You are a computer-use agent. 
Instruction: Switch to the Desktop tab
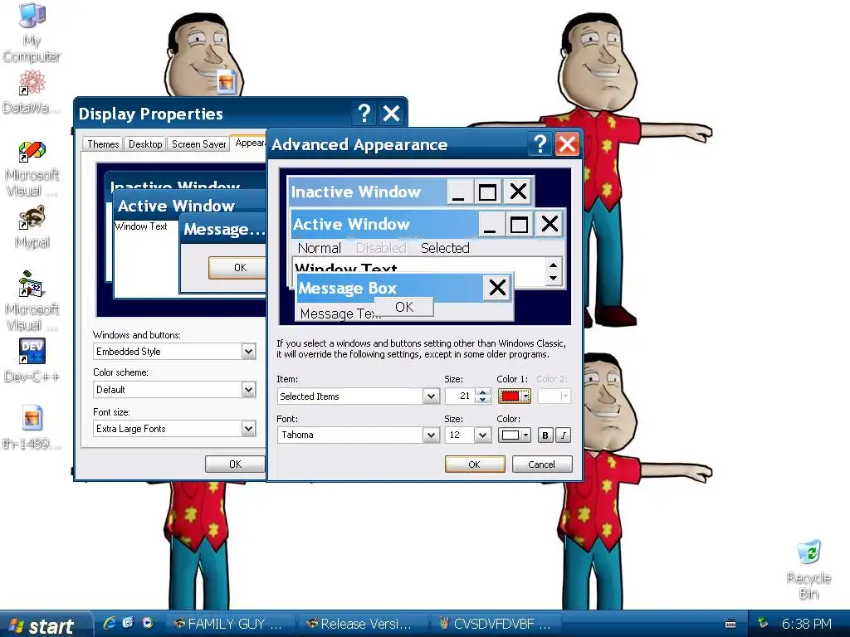point(145,144)
